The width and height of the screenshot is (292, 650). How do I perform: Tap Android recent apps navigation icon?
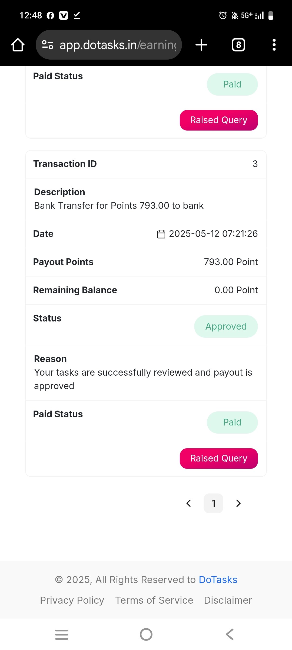(62, 634)
